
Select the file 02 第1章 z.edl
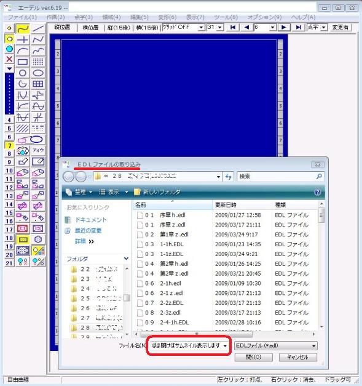167,235
